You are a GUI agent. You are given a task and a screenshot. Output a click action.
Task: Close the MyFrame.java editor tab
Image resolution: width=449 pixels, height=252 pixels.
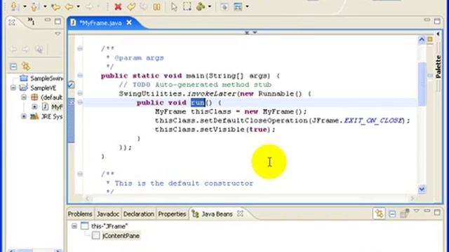(x=129, y=22)
